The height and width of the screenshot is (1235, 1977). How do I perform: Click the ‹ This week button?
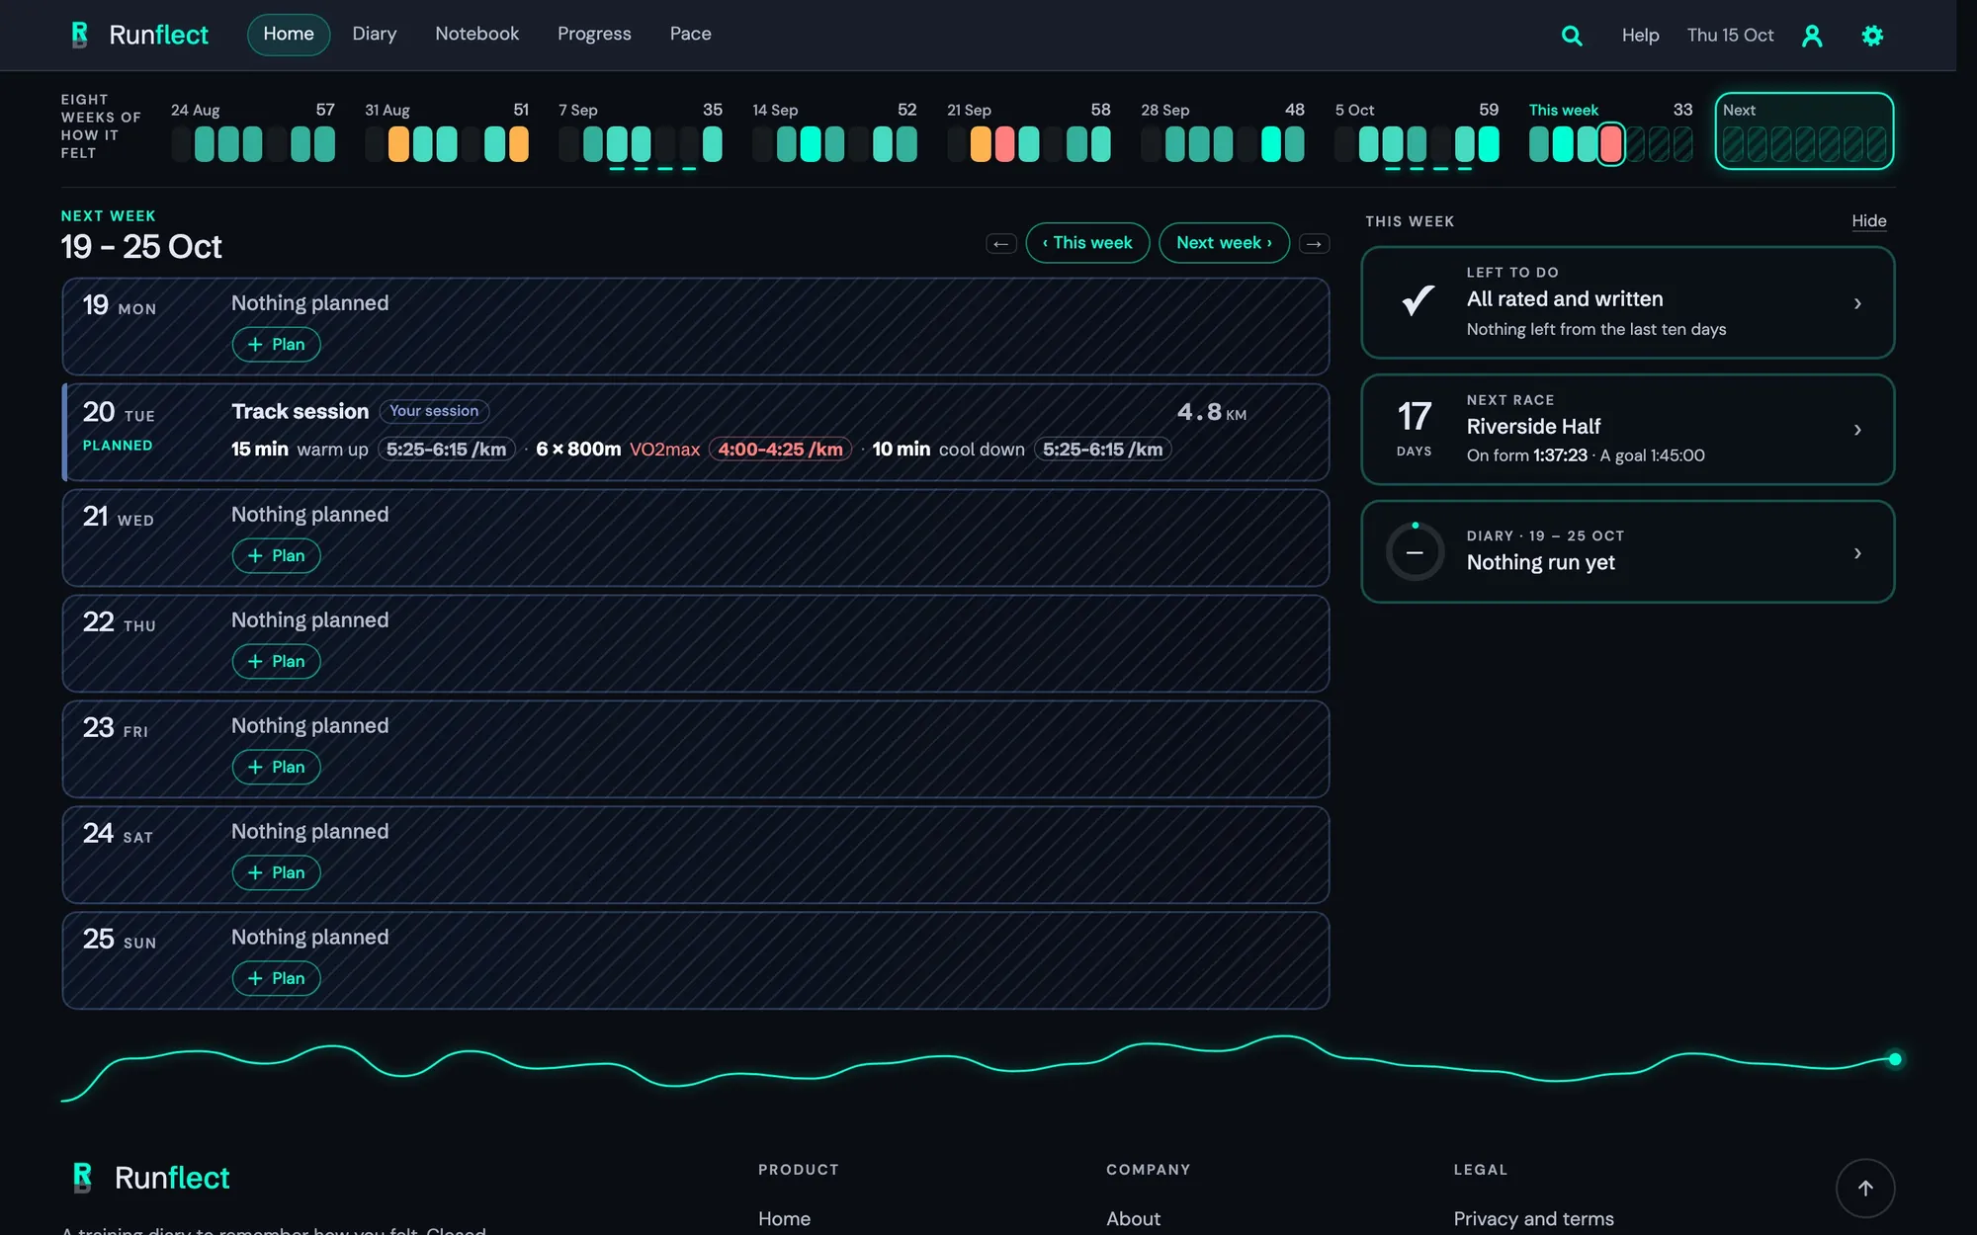click(1087, 243)
